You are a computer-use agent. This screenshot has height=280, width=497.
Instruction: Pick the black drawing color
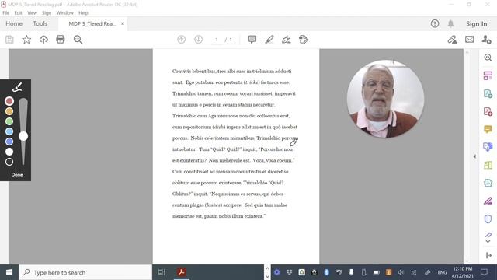tap(9, 162)
